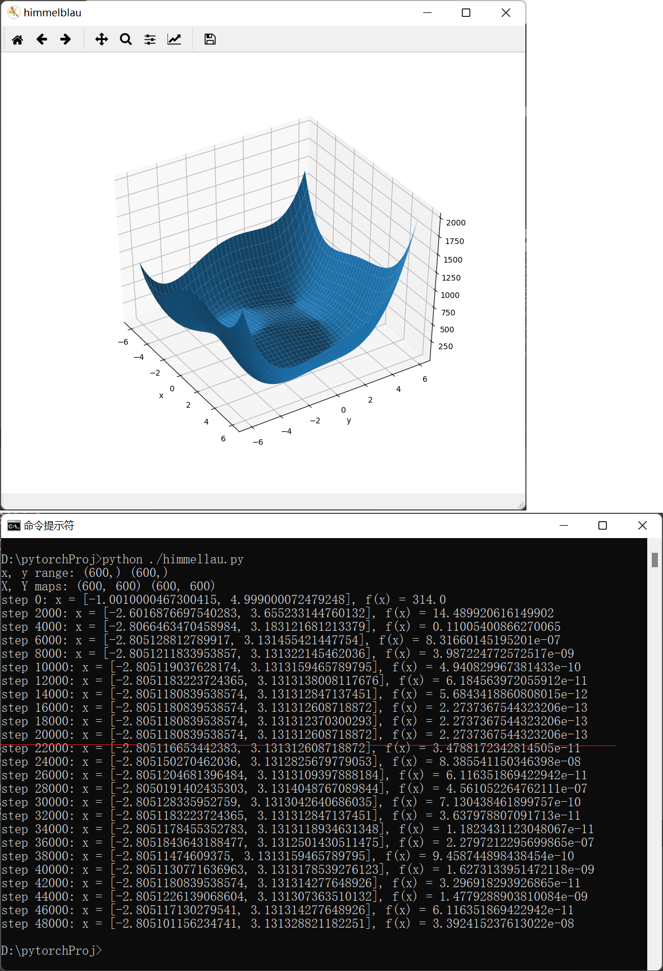This screenshot has width=663, height=971.
Task: Click the 'step 8000' output line
Action: (288, 654)
